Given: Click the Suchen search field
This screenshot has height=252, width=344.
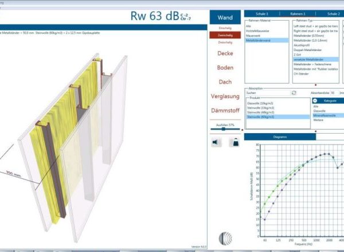Looking at the screenshot, I should (x=267, y=92).
